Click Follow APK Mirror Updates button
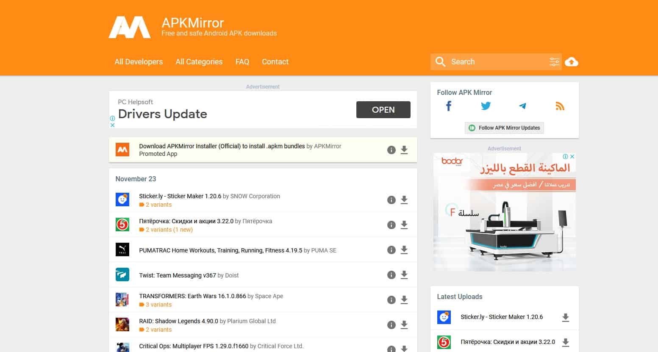 [504, 128]
